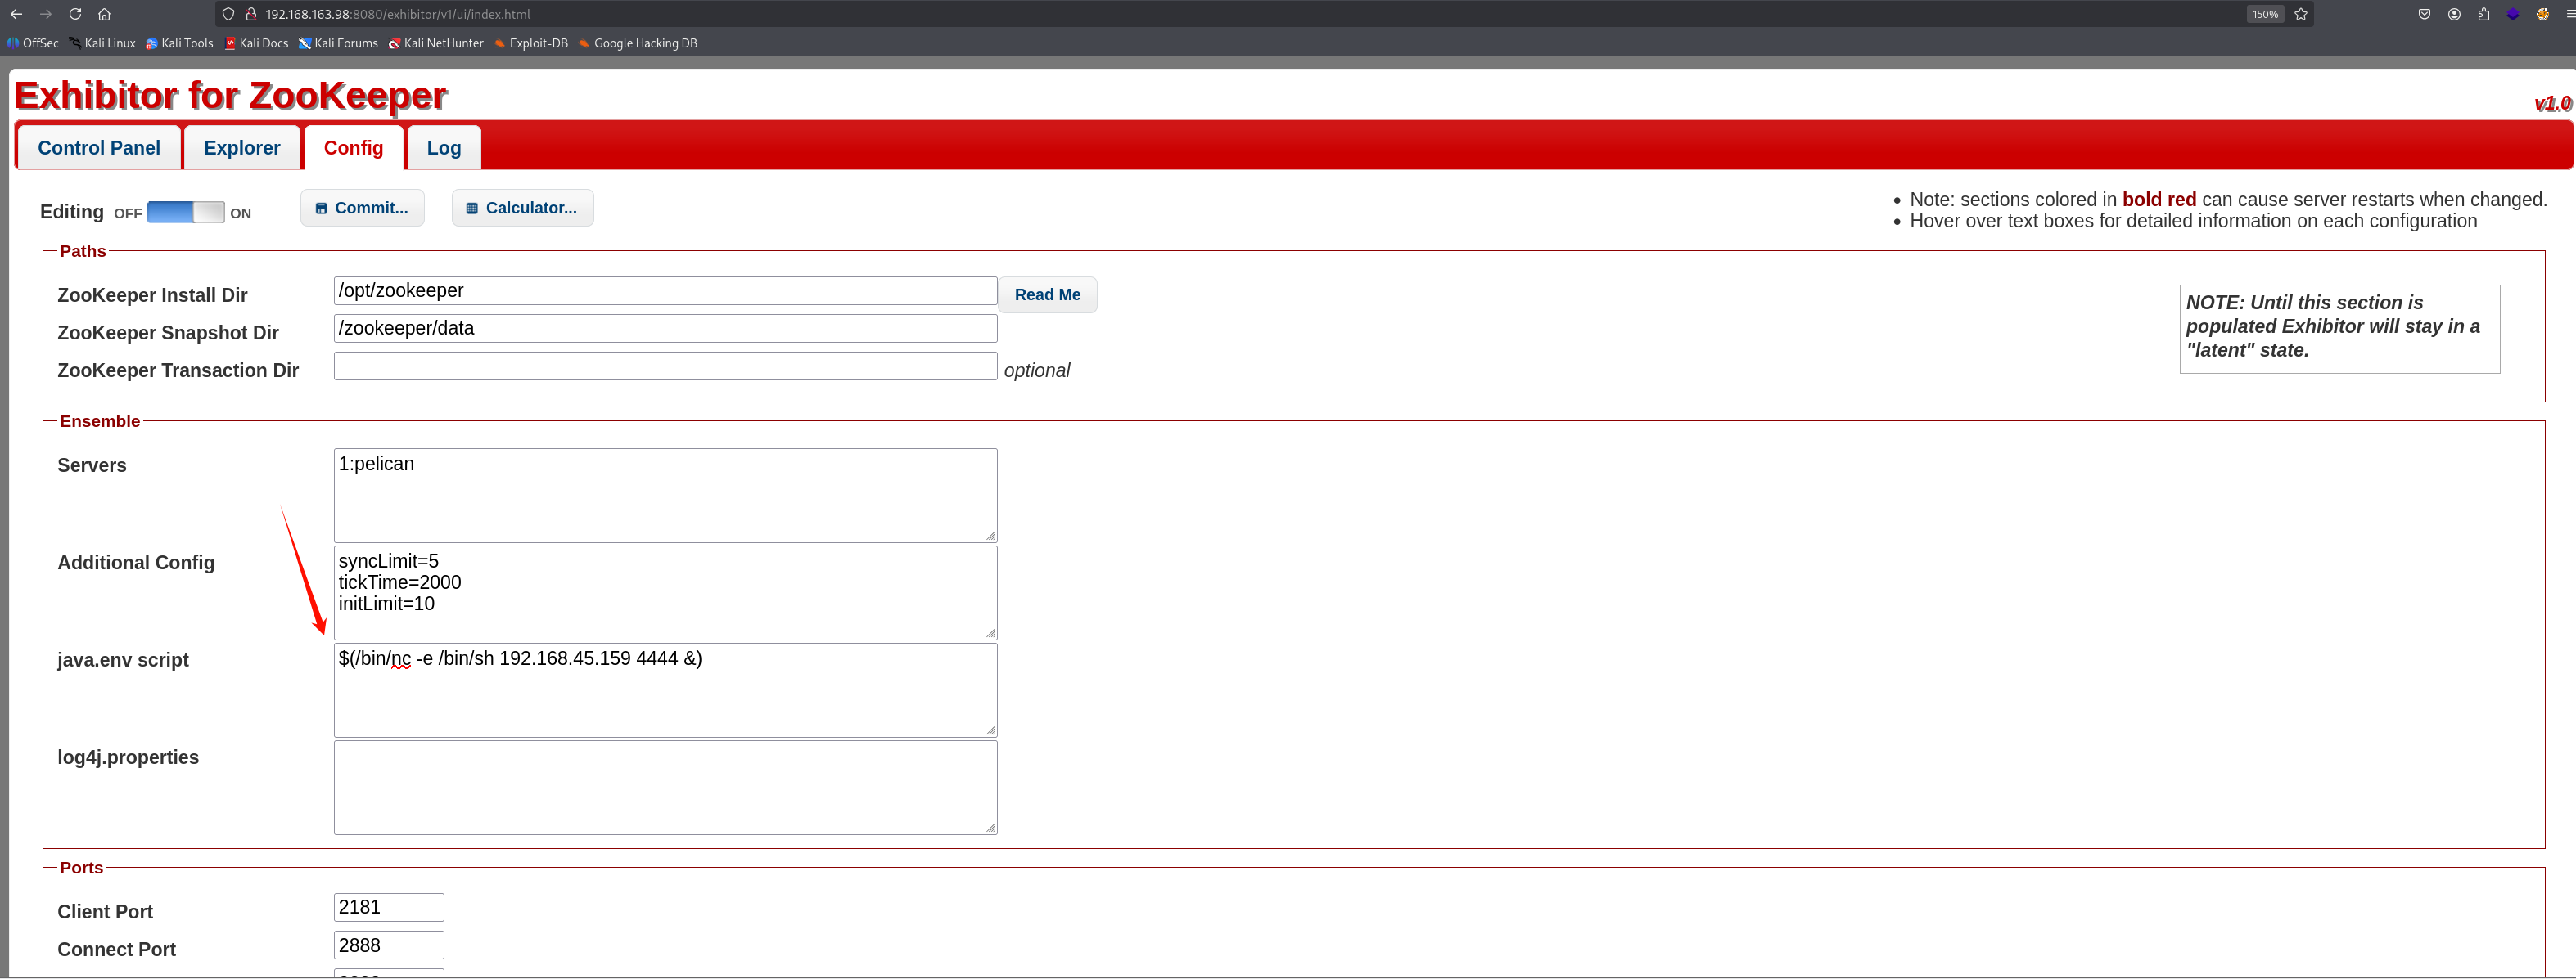Open the Kali NetHunter bookmark
The height and width of the screenshot is (979, 2576).
point(436,43)
